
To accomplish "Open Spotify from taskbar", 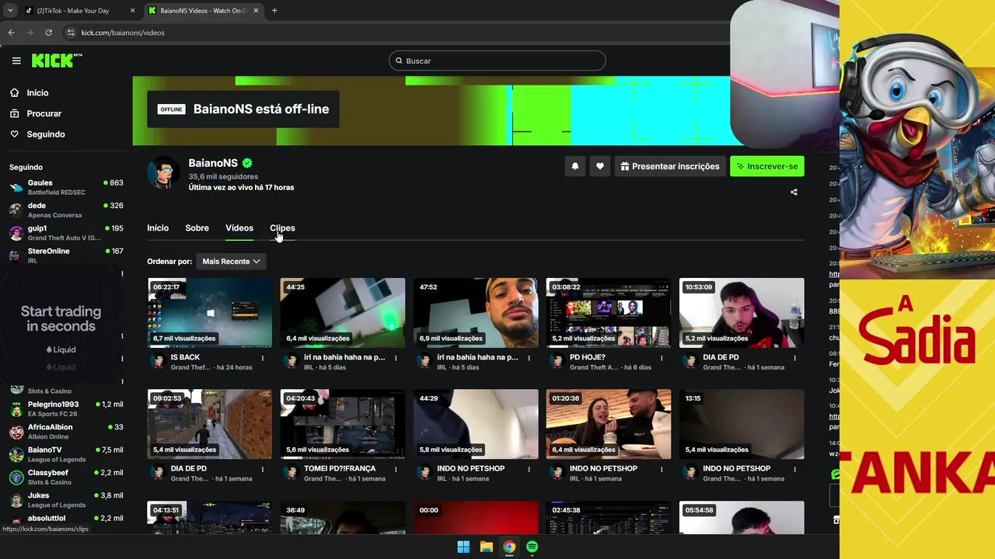I will (532, 547).
